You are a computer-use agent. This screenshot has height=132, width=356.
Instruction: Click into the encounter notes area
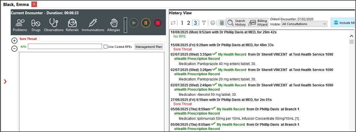click(91, 91)
